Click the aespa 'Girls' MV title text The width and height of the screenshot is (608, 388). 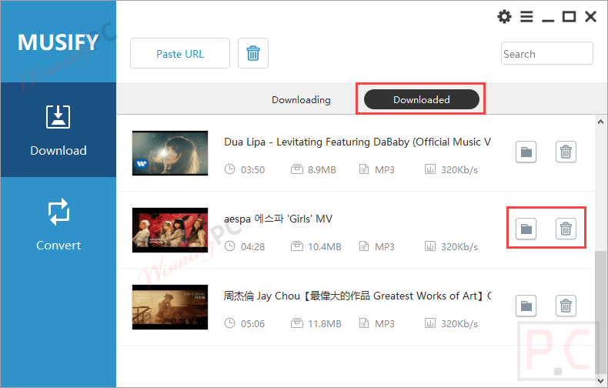pyautogui.click(x=278, y=219)
